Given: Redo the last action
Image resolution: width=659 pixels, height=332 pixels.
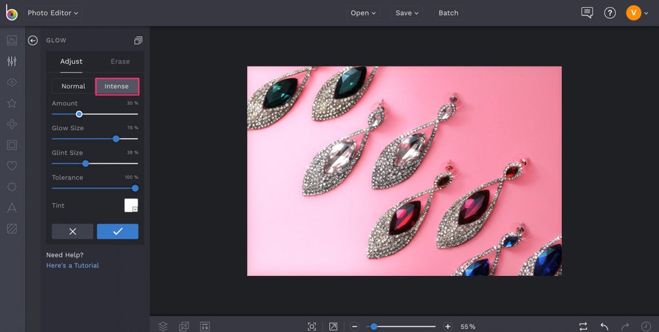Looking at the screenshot, I should (625, 326).
